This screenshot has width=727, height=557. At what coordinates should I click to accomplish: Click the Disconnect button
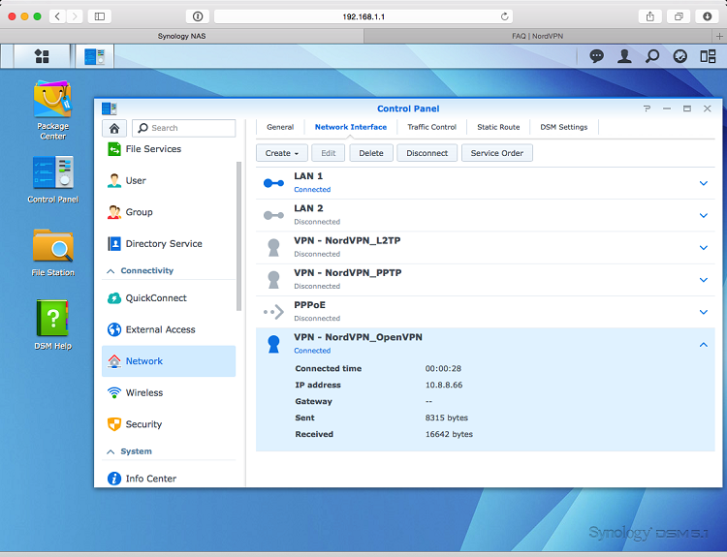pos(427,153)
